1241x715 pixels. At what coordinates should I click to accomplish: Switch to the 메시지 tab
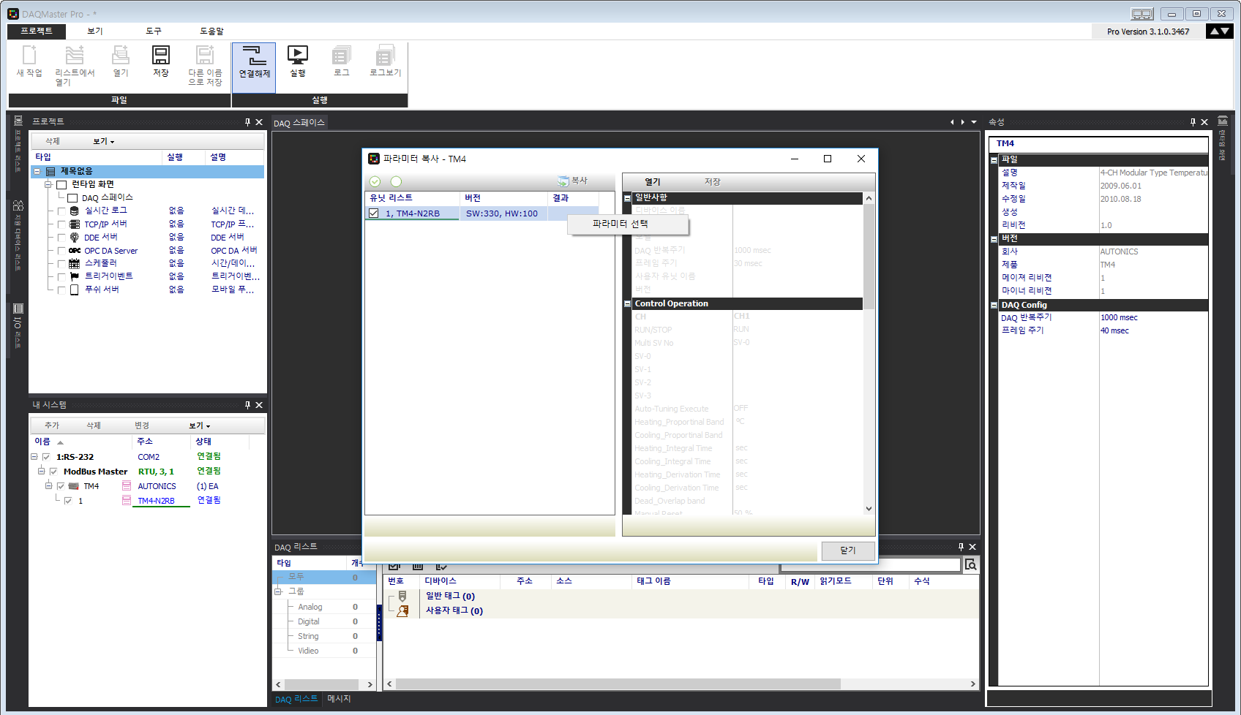click(339, 699)
